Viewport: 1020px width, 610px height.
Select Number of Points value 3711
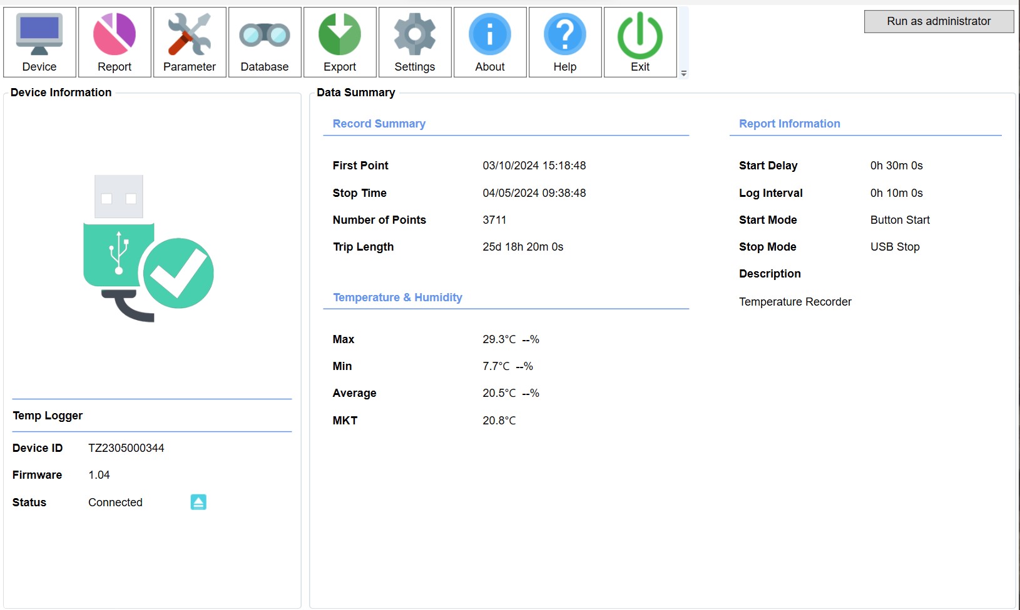494,220
